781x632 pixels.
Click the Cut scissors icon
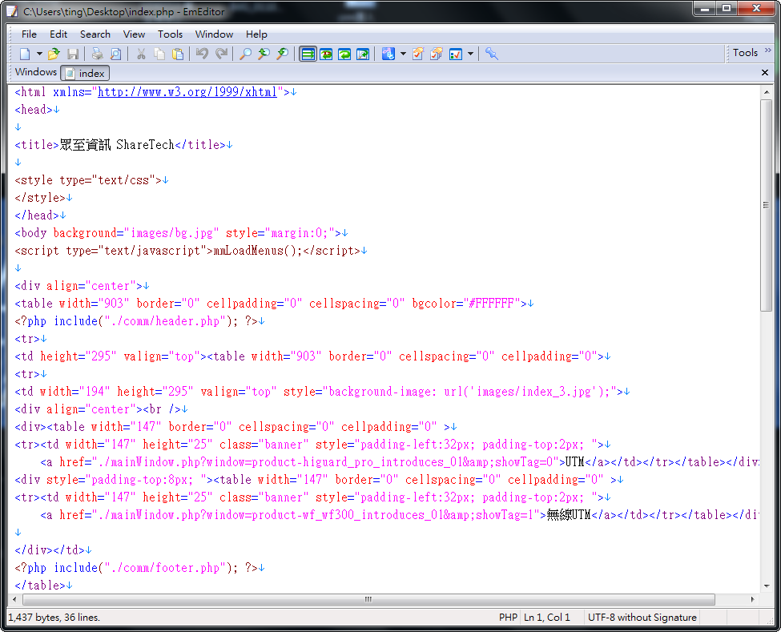tap(141, 54)
